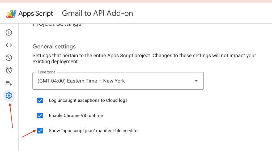Image resolution: width=272 pixels, height=151 pixels.
Task: Click the General settings heading
Action: (54, 46)
